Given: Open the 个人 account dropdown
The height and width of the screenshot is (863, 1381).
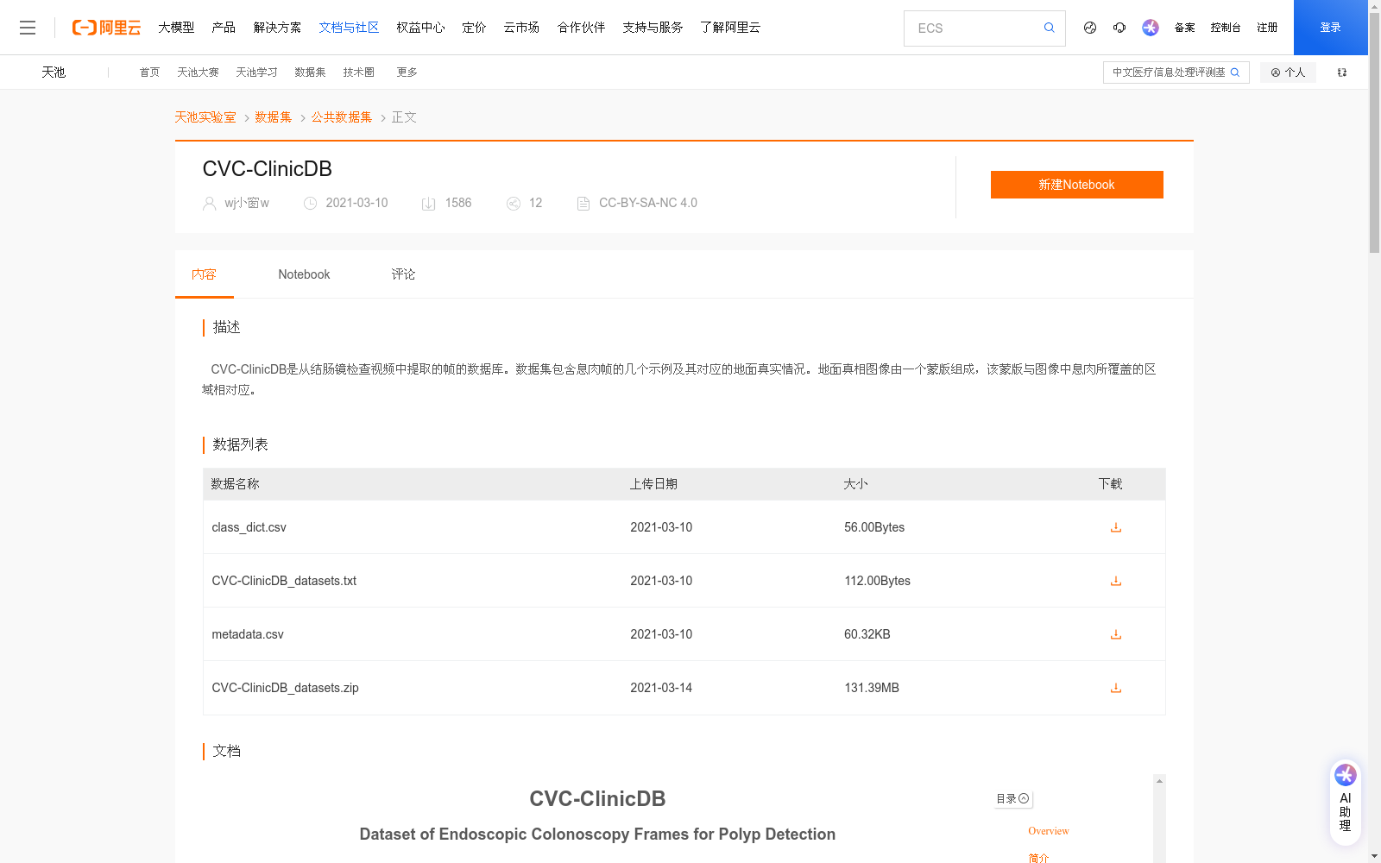Looking at the screenshot, I should [x=1288, y=72].
